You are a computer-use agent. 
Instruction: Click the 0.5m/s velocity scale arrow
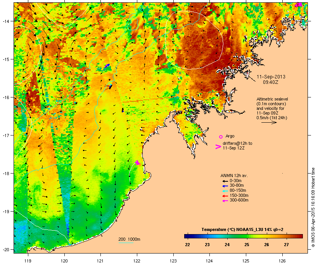[269, 122]
